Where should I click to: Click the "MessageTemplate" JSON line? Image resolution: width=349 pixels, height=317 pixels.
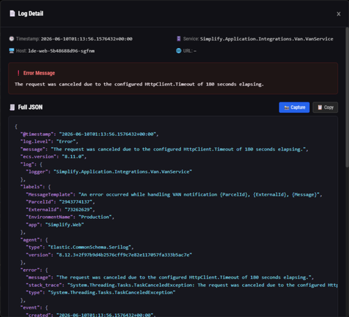174,194
